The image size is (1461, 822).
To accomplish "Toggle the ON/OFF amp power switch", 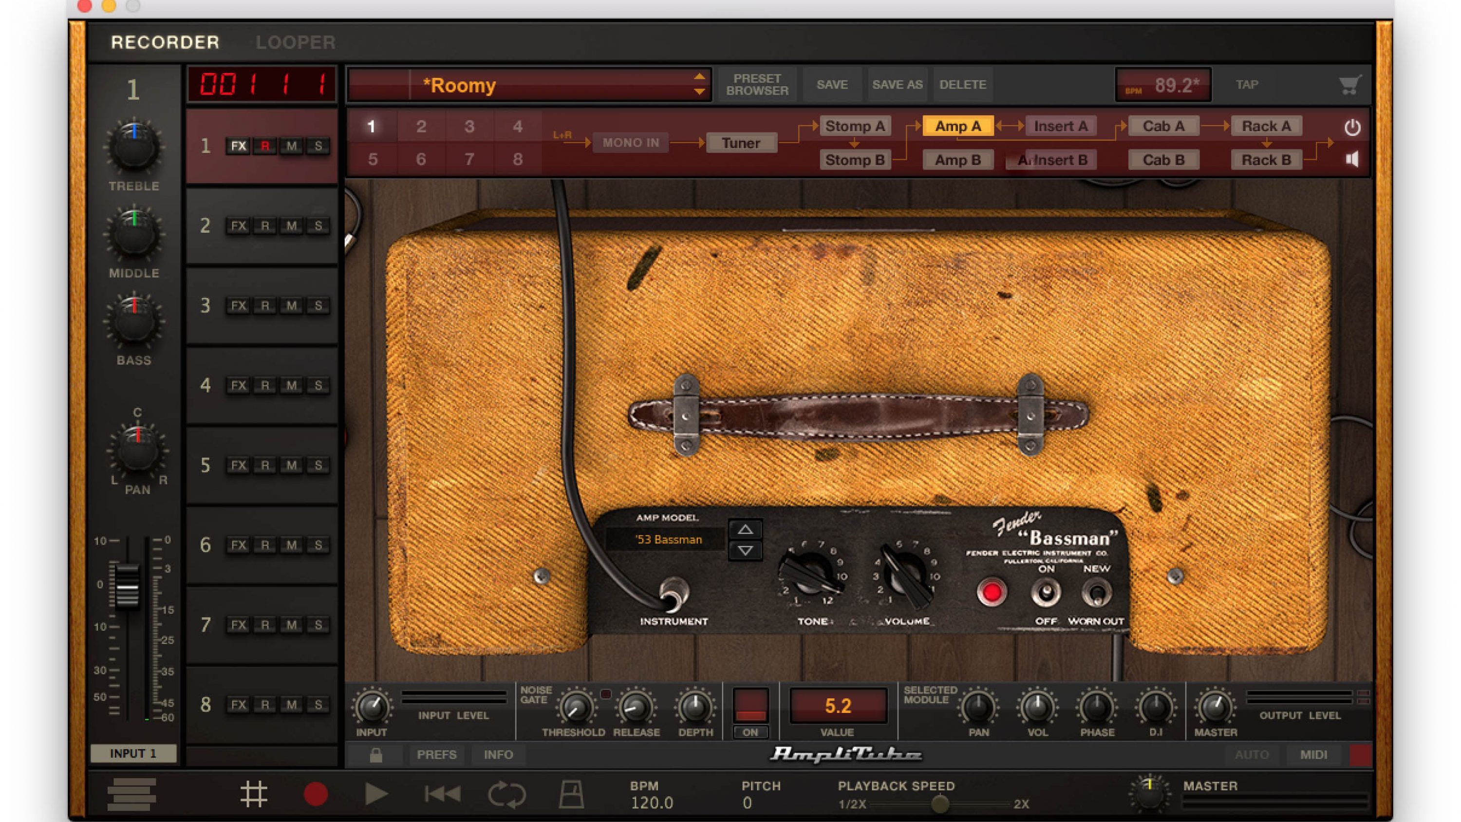I will point(1045,594).
